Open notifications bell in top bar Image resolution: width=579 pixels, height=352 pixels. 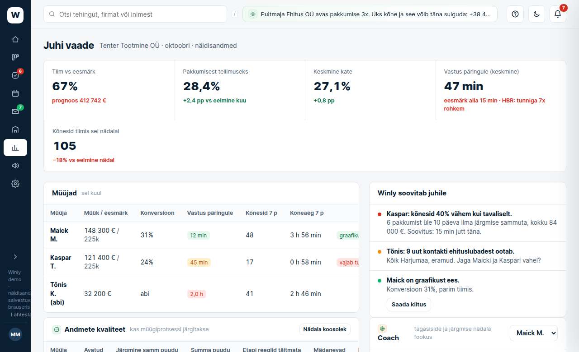click(x=558, y=14)
